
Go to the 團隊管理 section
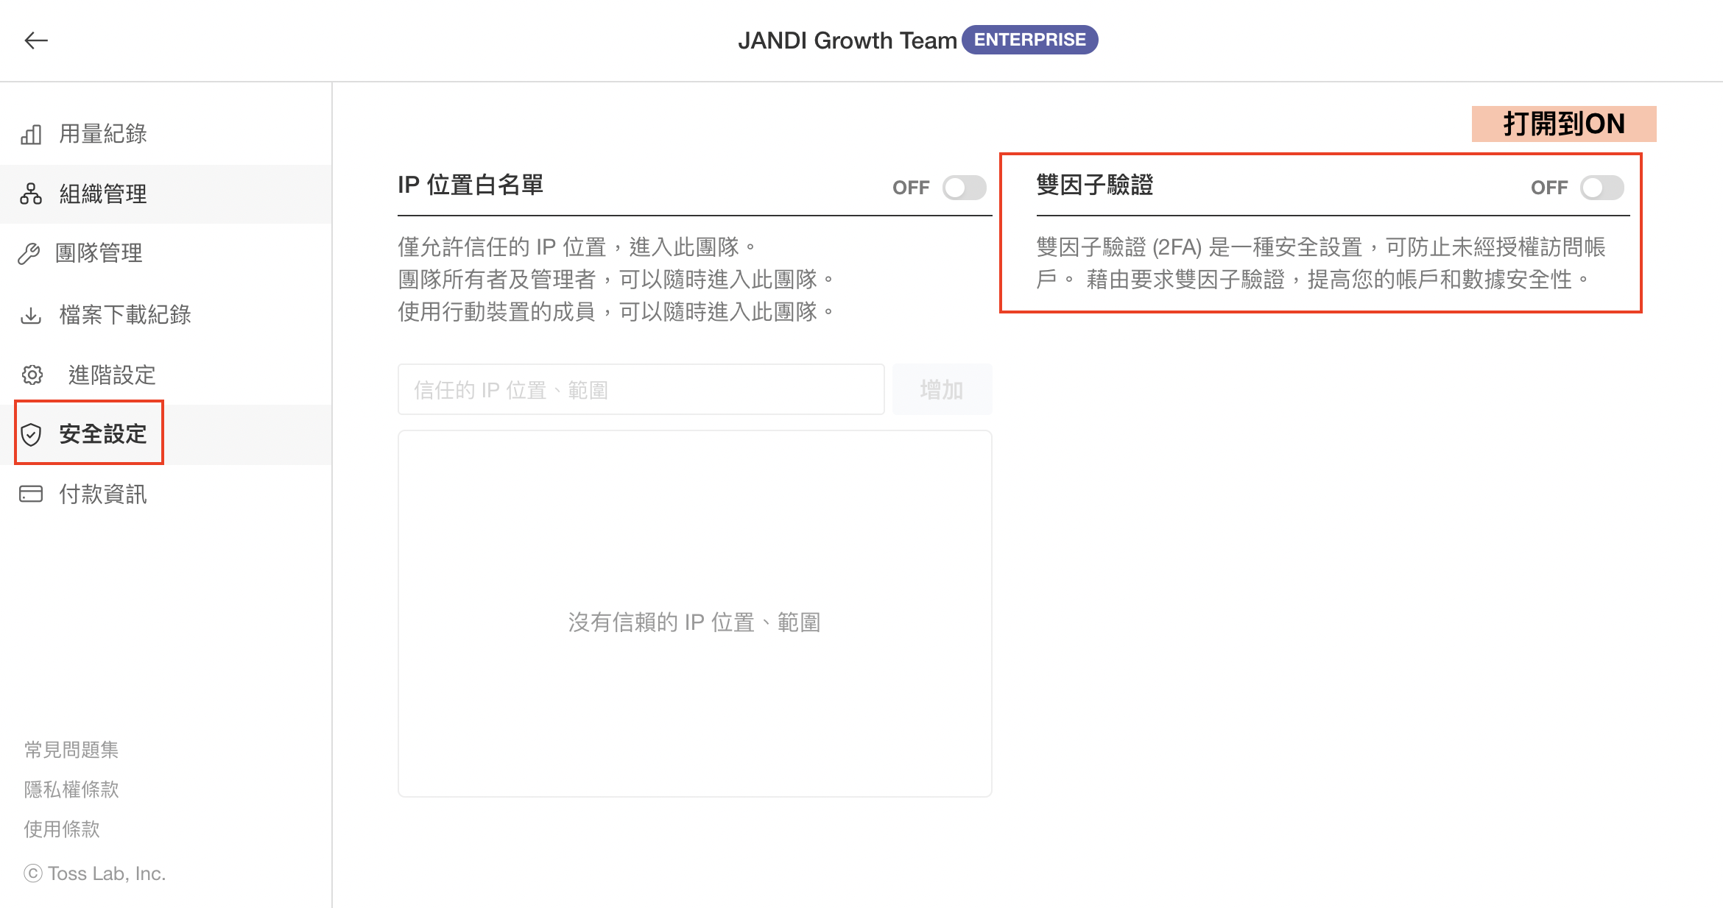coord(99,253)
